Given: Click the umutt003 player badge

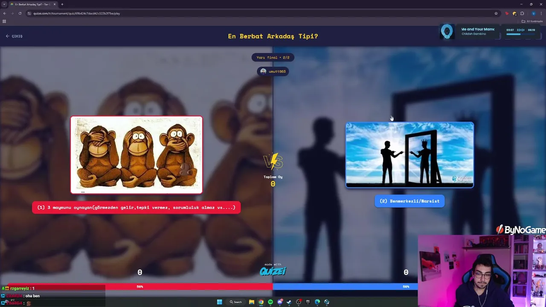Looking at the screenshot, I should [273, 71].
